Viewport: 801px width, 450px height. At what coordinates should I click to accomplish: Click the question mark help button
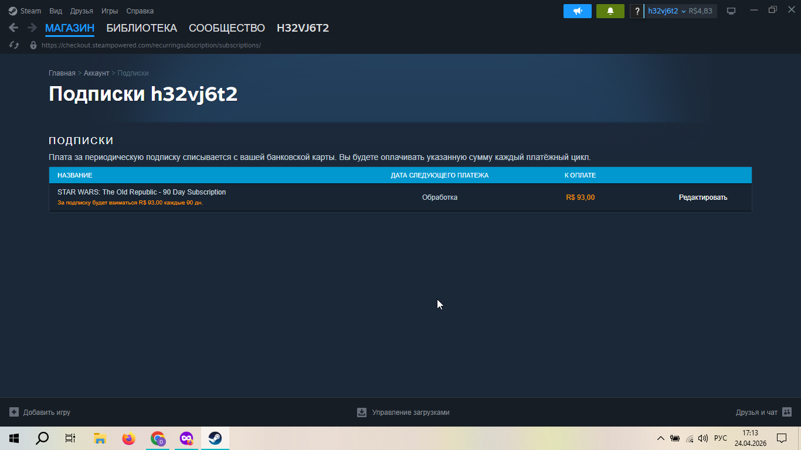[x=637, y=11]
